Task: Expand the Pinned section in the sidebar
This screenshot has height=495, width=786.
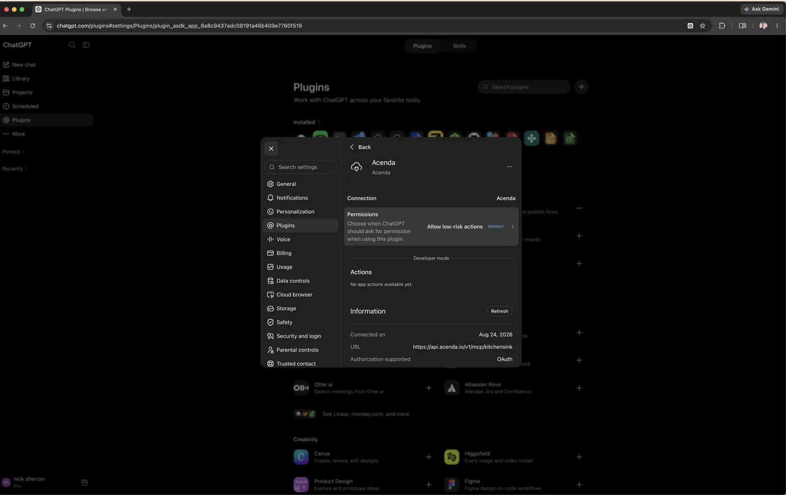Action: [13, 152]
